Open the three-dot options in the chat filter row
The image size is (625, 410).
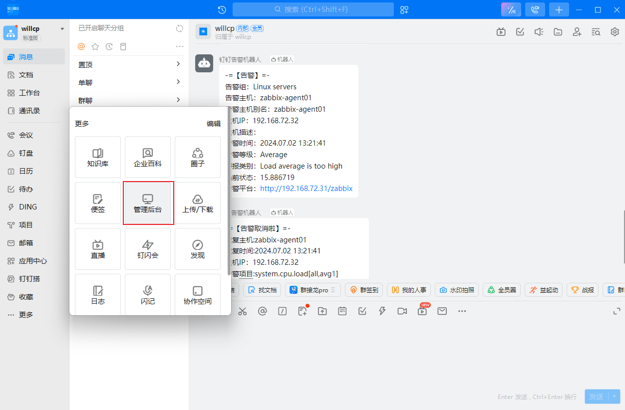pyautogui.click(x=180, y=46)
